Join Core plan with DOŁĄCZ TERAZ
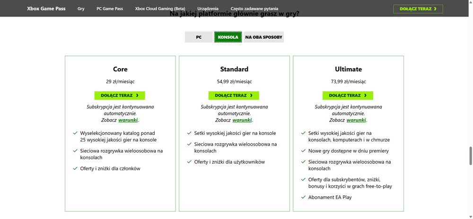The image size is (473, 219). (120, 96)
